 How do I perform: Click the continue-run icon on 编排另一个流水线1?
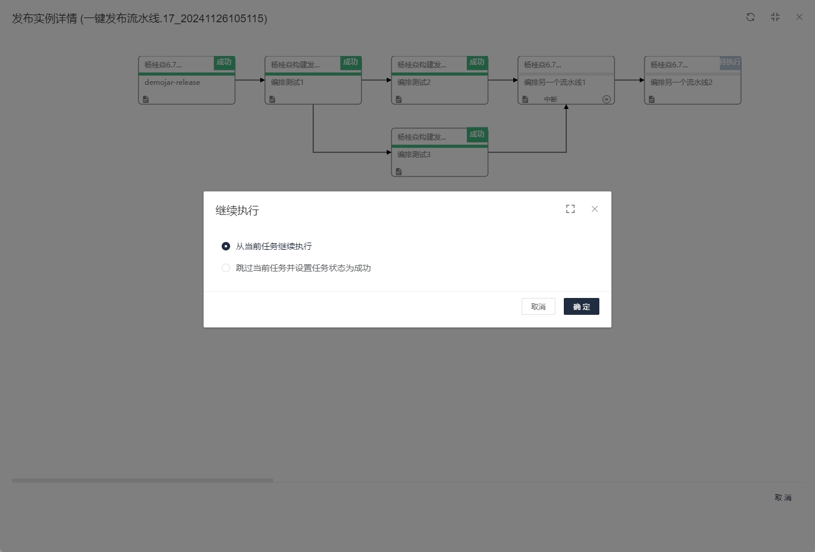(607, 99)
